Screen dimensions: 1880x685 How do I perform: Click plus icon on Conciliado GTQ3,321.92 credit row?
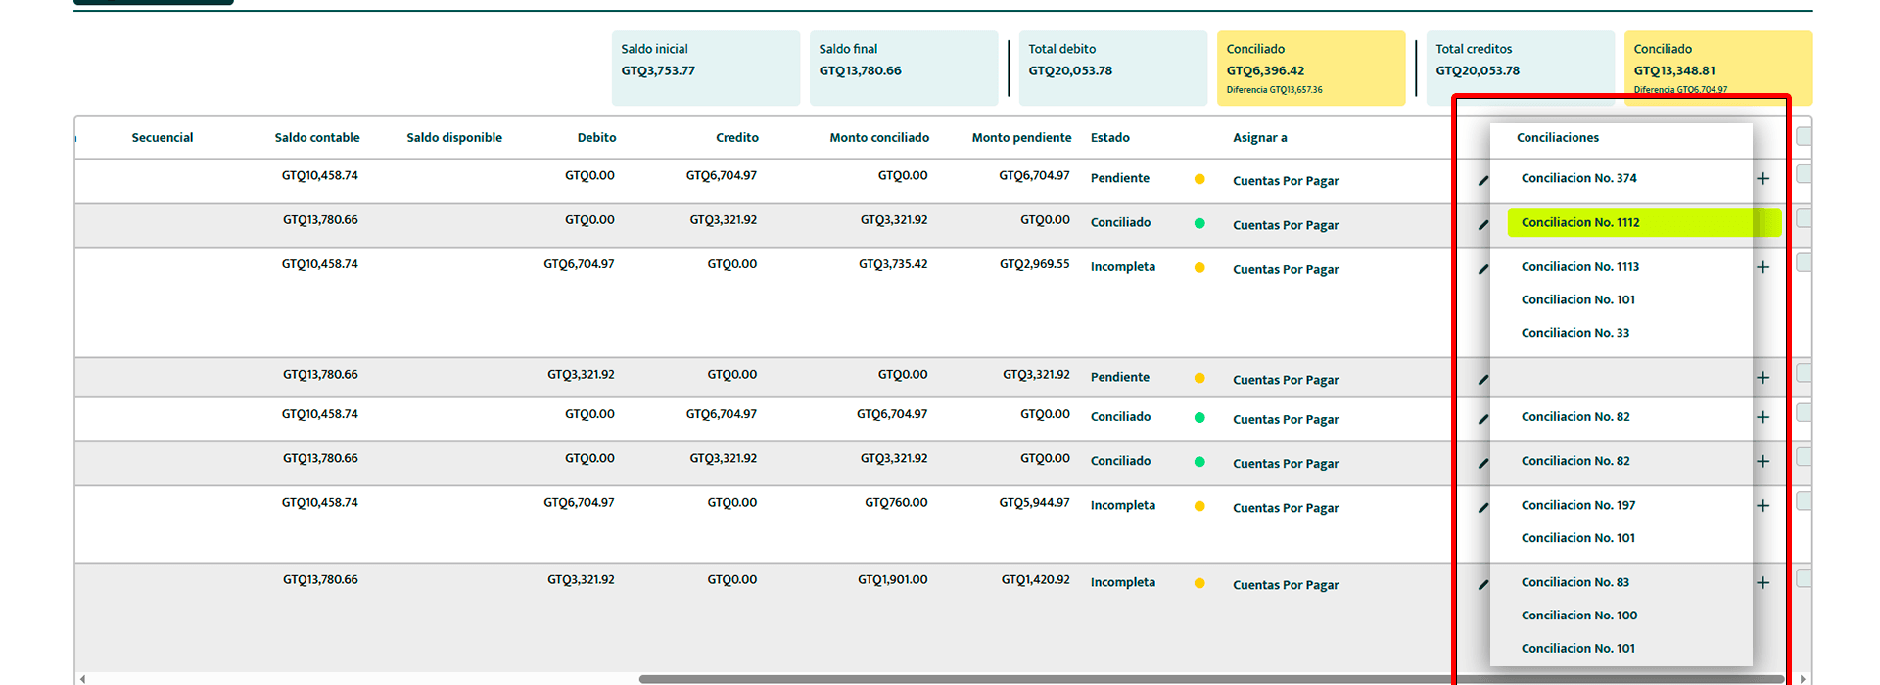[x=1762, y=462]
